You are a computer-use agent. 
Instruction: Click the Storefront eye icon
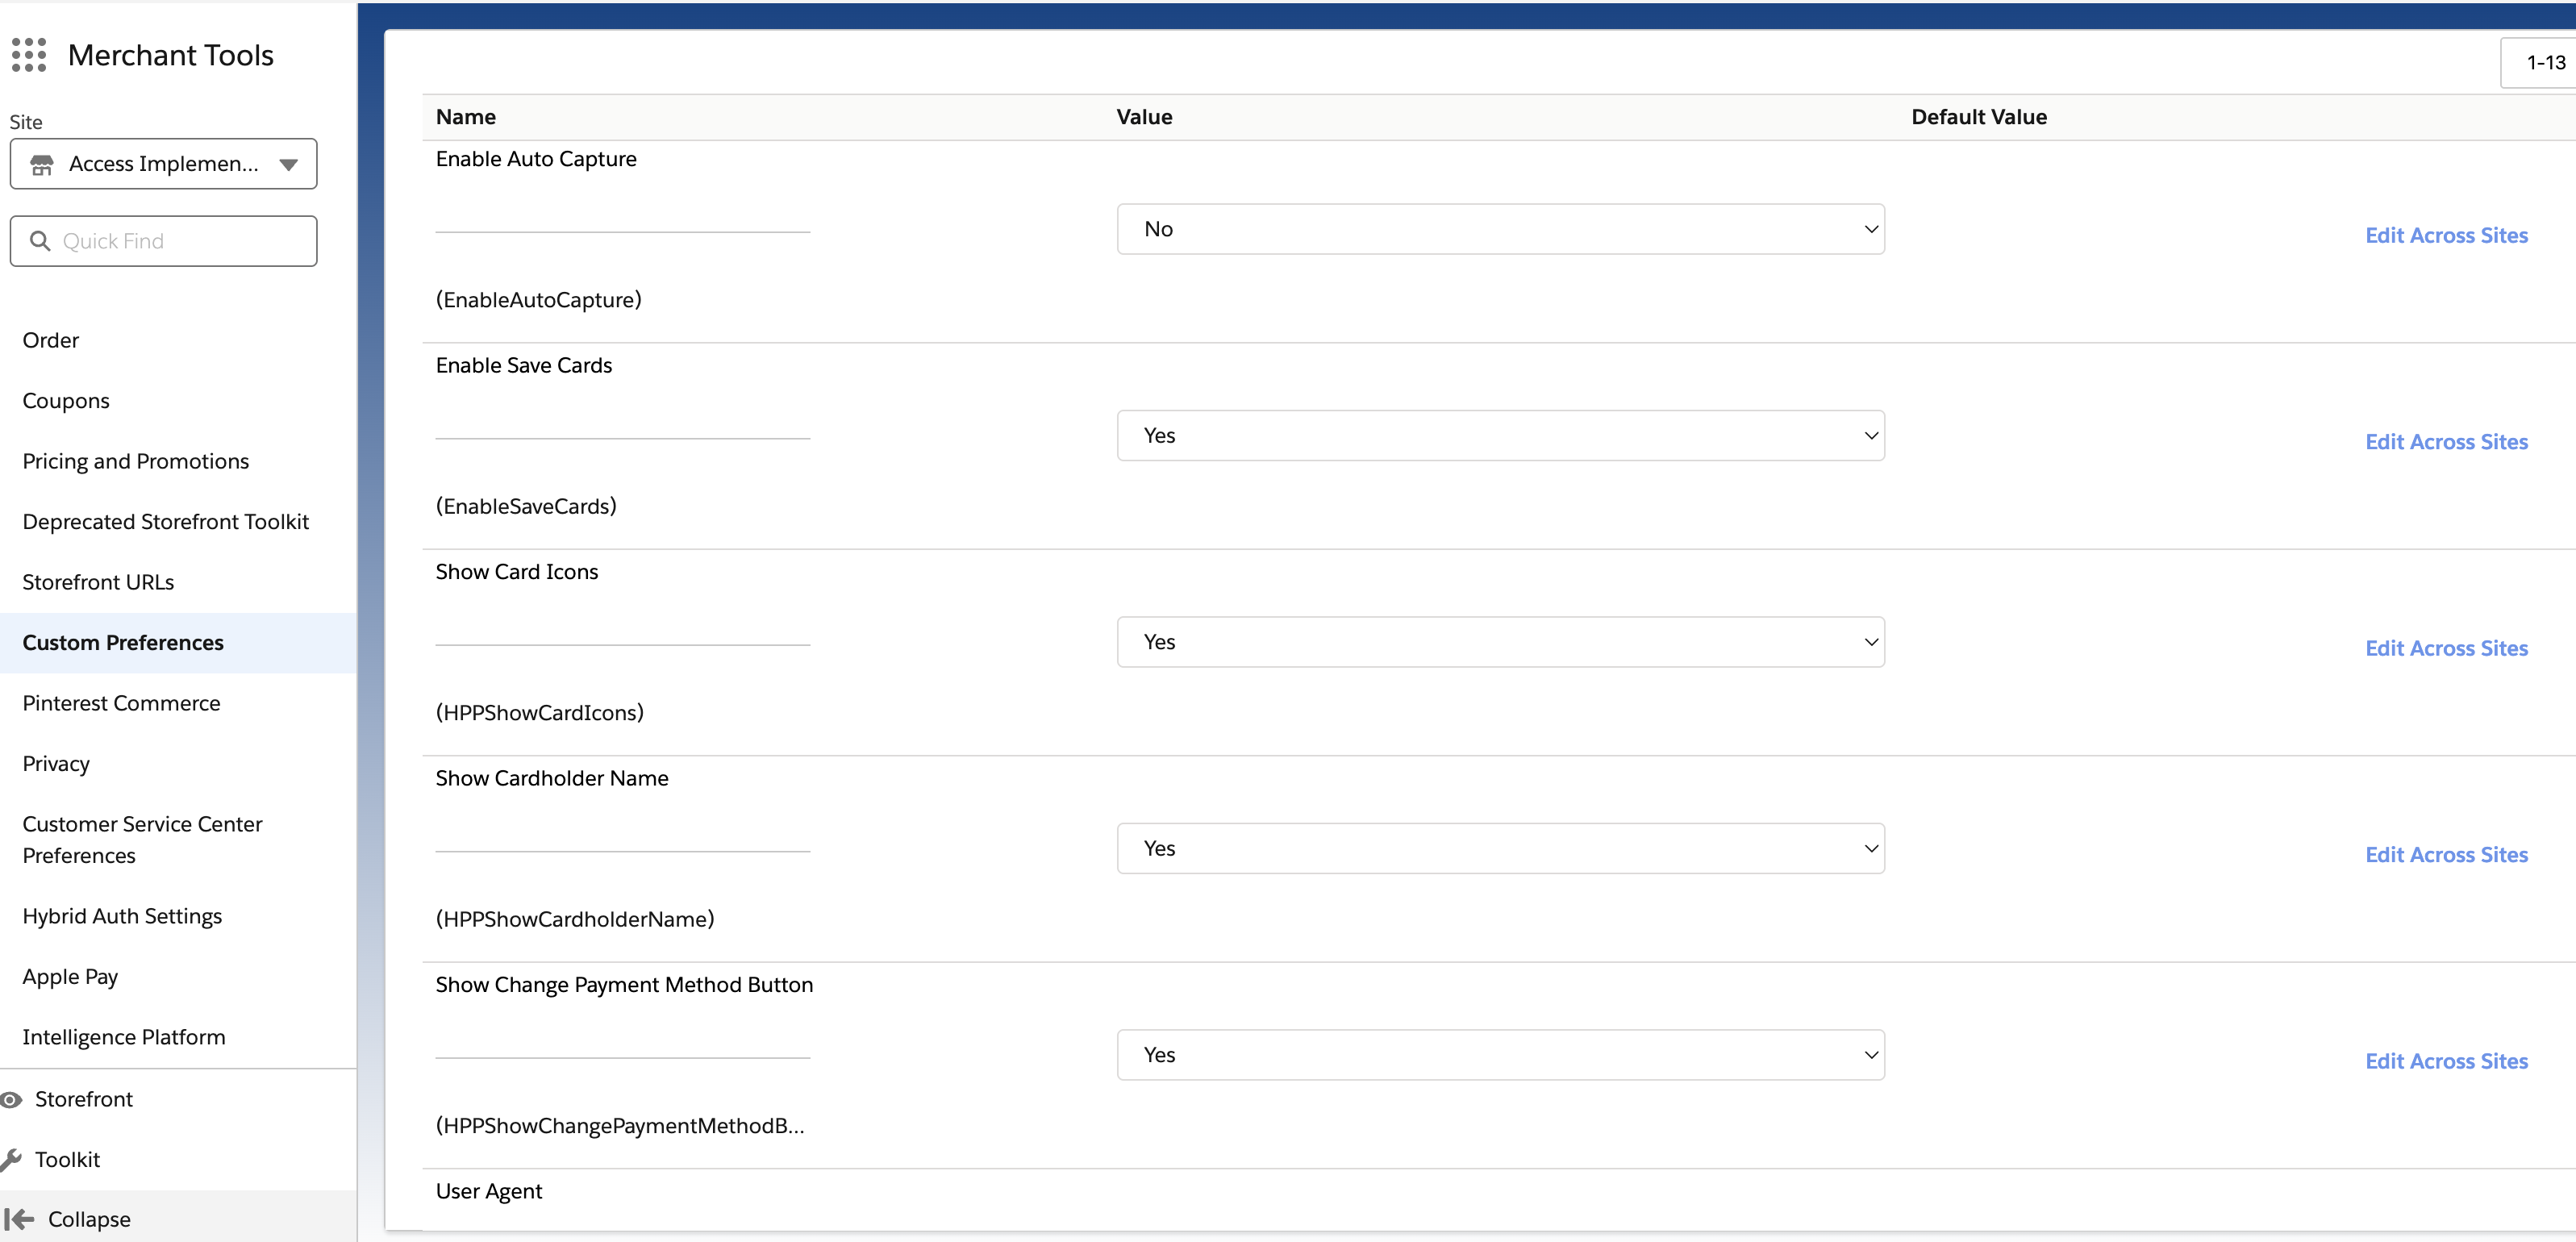coord(11,1099)
